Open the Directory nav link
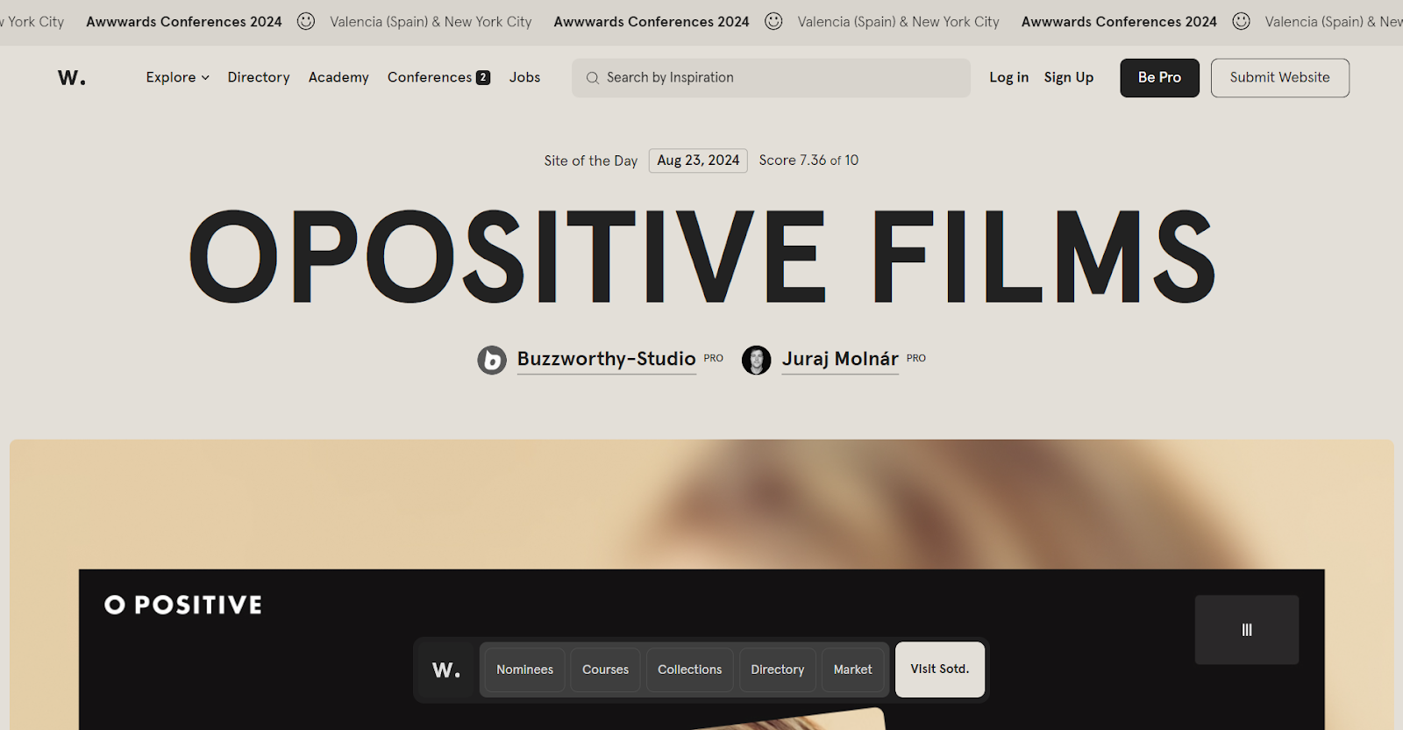This screenshot has height=730, width=1403. pos(259,77)
